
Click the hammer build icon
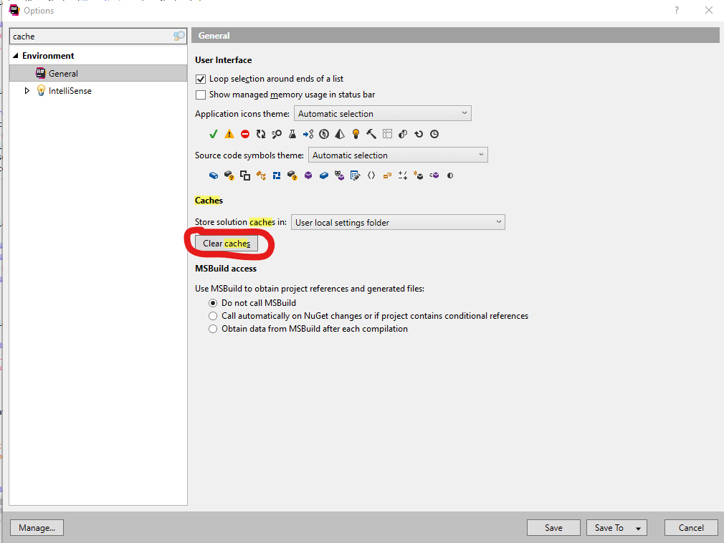coord(371,134)
